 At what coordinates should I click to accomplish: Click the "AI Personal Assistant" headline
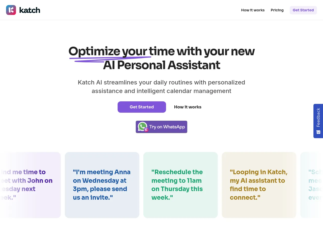(x=161, y=65)
